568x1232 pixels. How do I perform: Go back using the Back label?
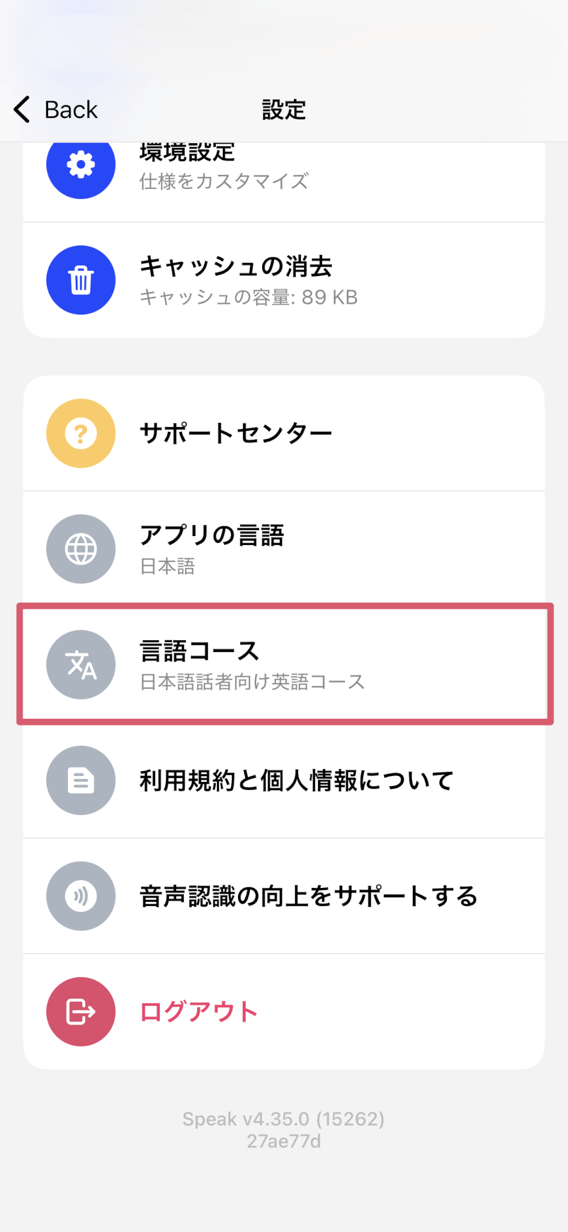tap(71, 110)
